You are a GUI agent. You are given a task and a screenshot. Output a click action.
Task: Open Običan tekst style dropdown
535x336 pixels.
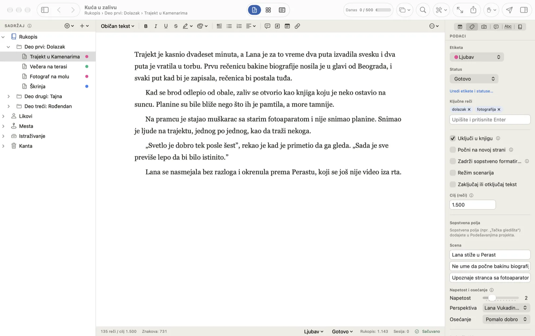(117, 26)
